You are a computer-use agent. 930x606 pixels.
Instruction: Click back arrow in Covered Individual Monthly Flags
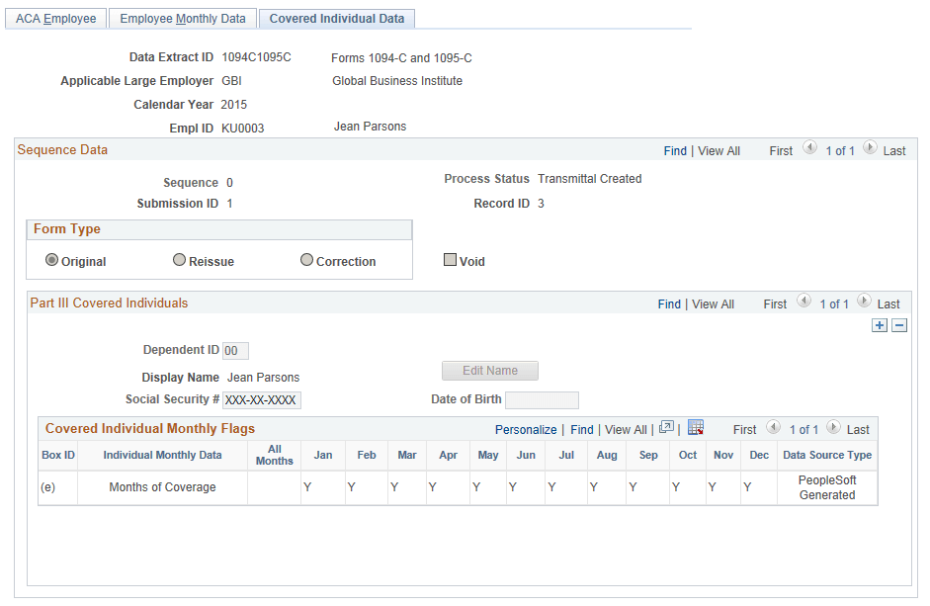tap(775, 429)
